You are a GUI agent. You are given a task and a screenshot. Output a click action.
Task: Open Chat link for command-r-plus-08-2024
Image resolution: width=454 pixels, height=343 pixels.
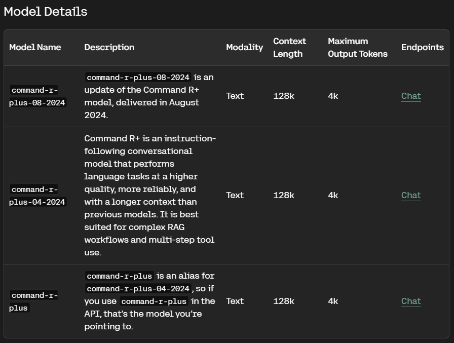click(411, 96)
